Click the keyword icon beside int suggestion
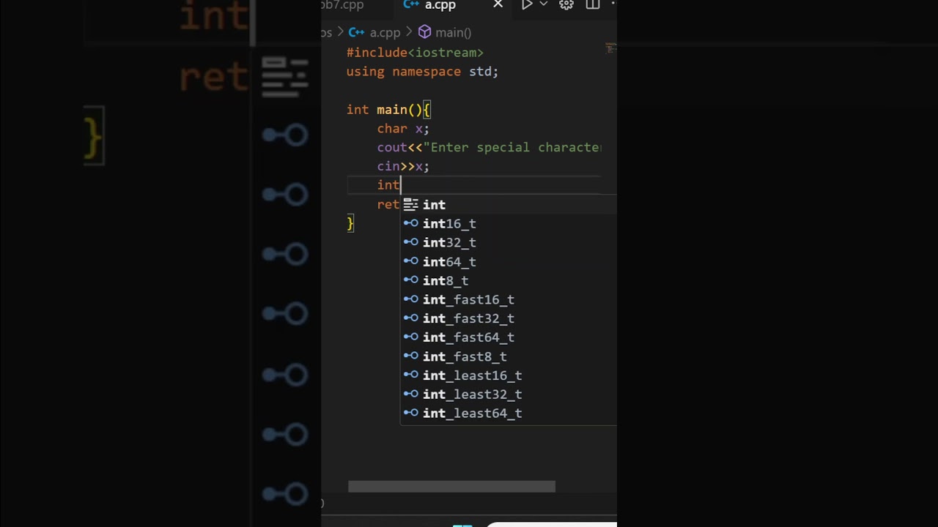Screen dimensions: 938x527 coord(410,205)
